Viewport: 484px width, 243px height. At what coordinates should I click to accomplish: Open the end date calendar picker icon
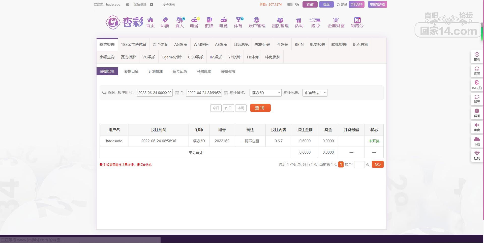pos(226,93)
